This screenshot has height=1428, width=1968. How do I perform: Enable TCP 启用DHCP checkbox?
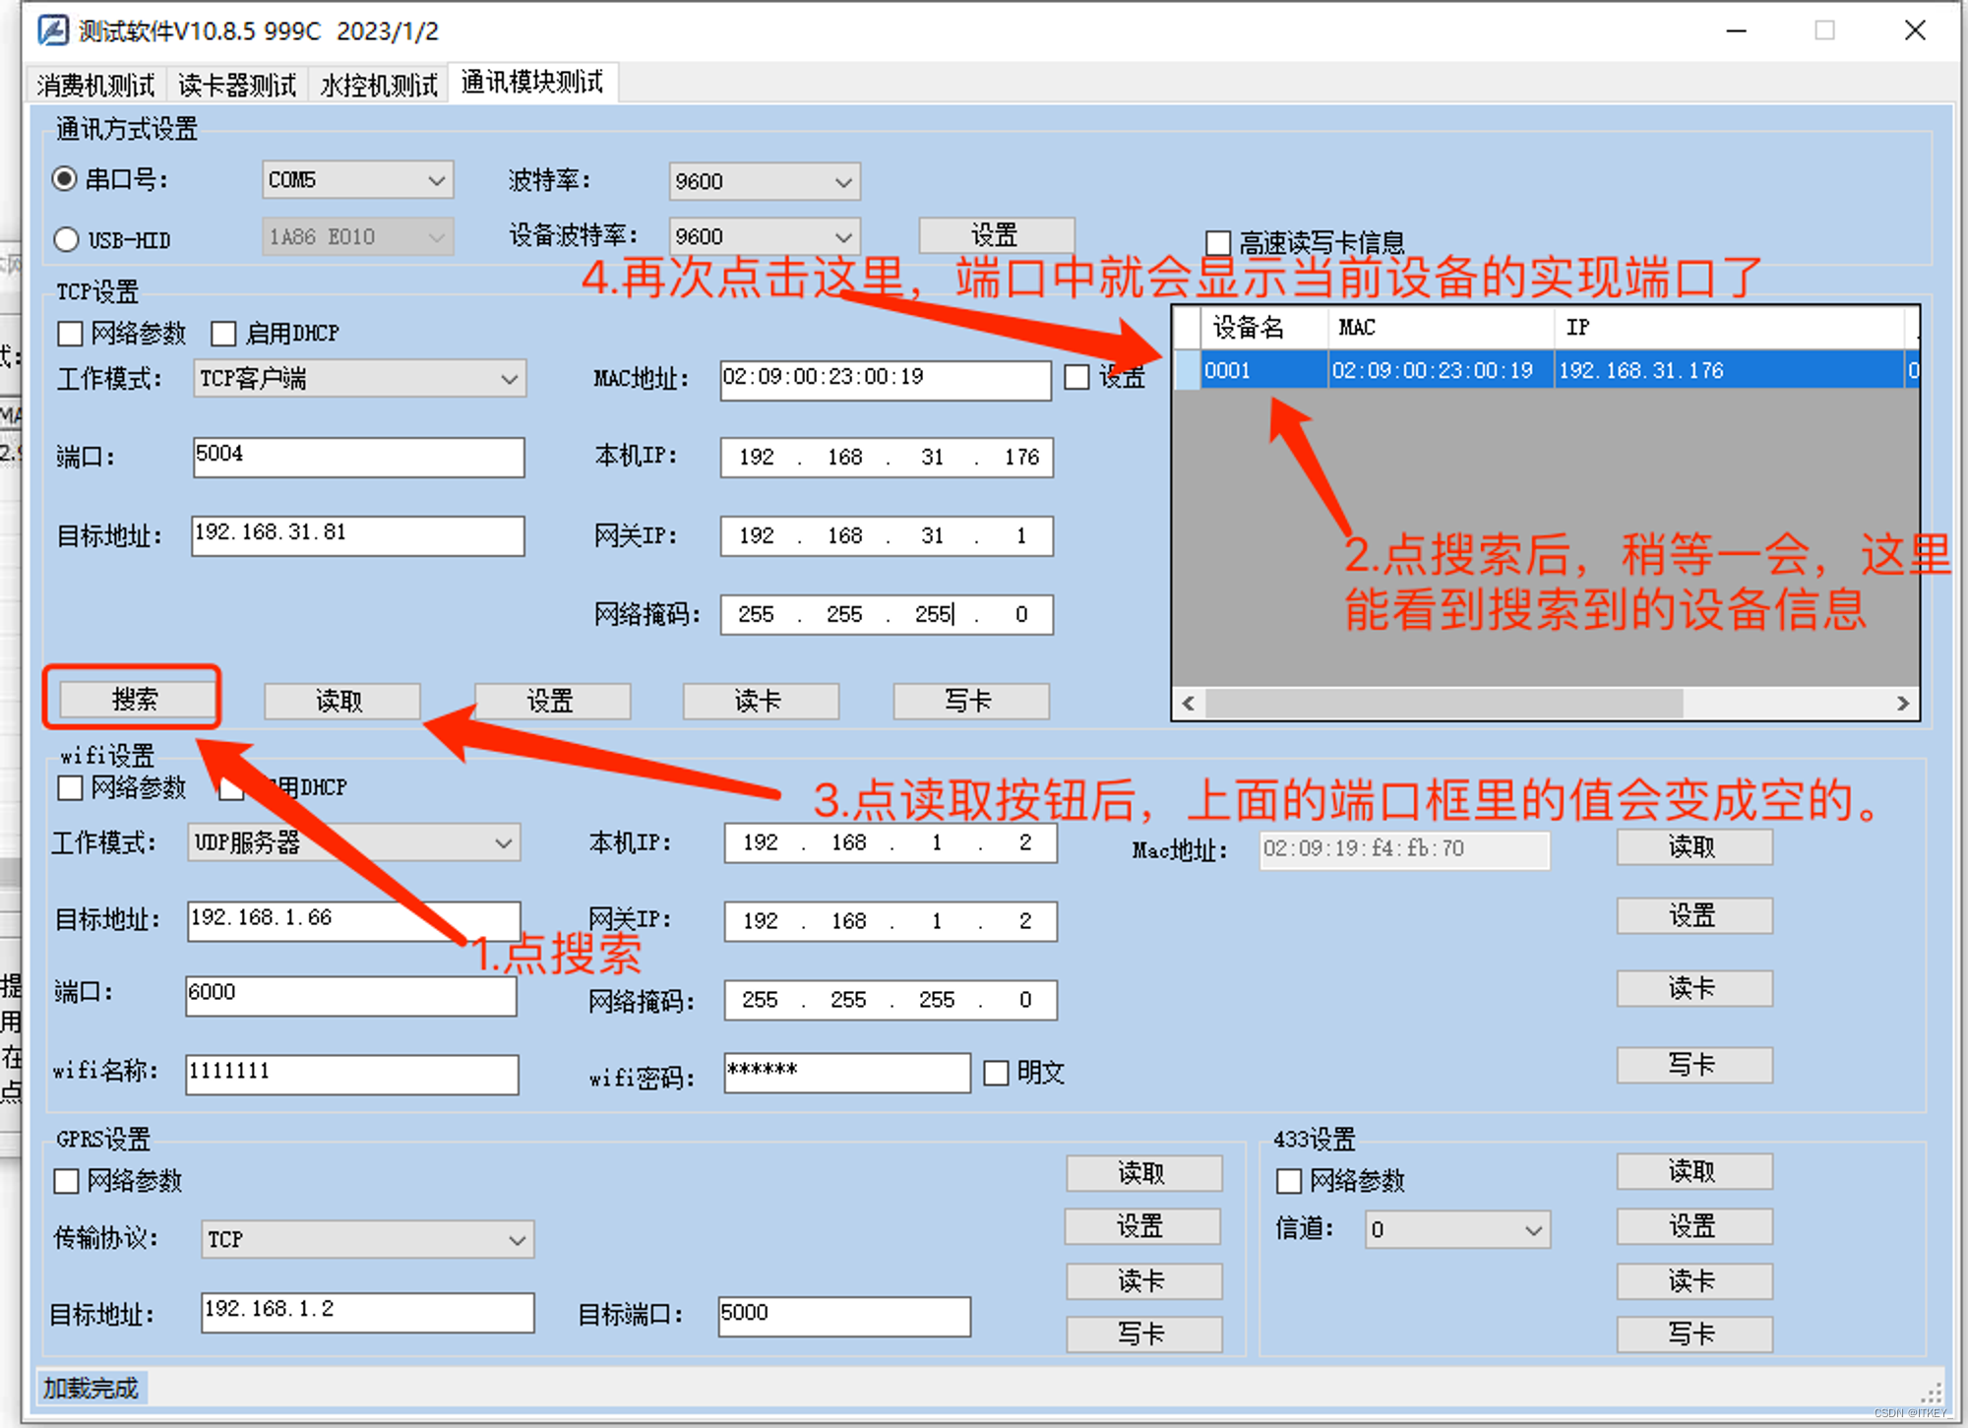223,334
